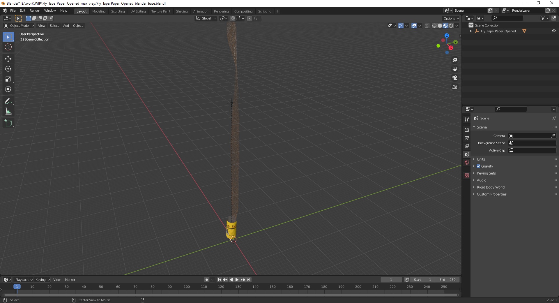This screenshot has height=303, width=559.
Task: Switch to the Shading workspace tab
Action: (182, 11)
